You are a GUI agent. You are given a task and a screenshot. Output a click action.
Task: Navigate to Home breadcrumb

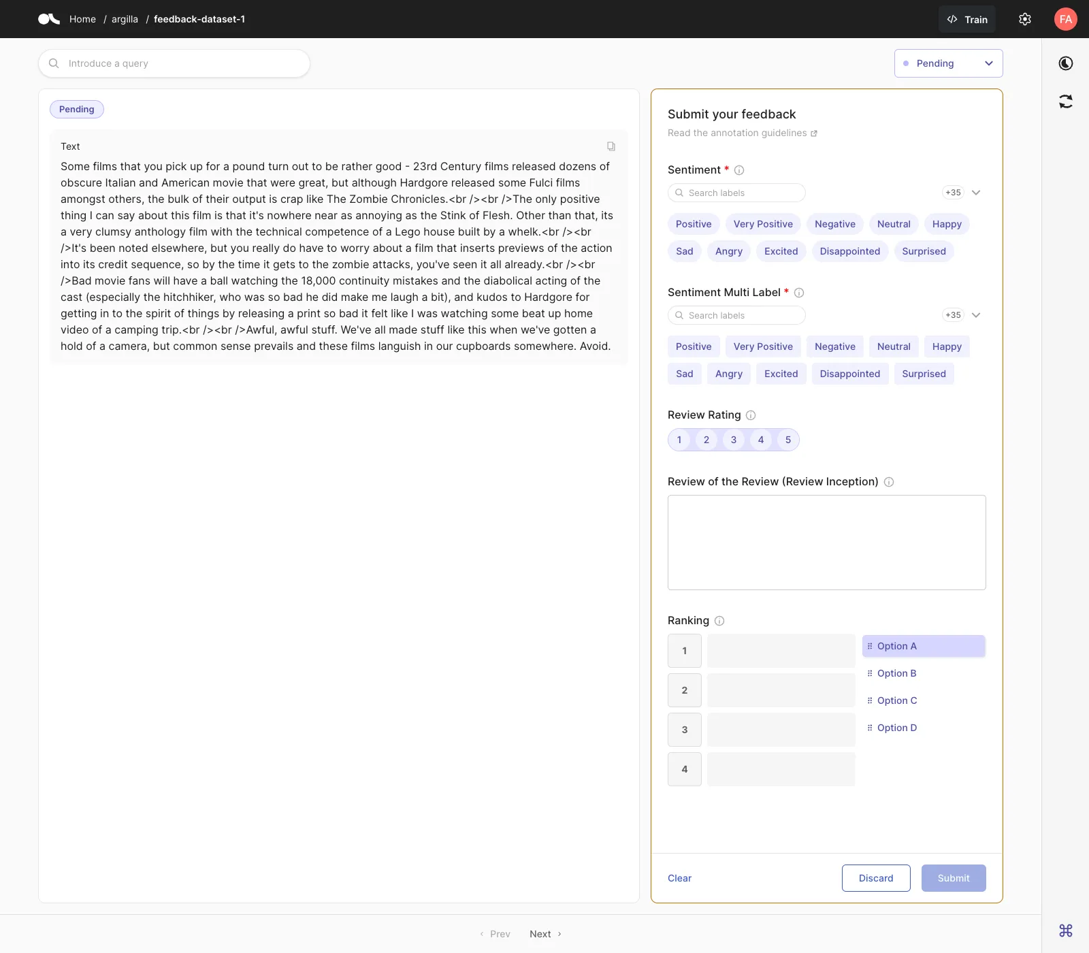click(82, 19)
